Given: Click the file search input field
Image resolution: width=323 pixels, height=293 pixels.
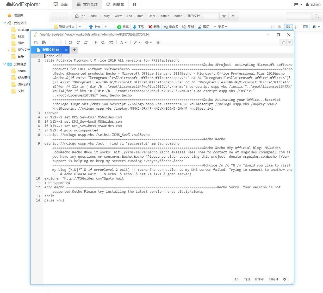Looking at the screenshot, I should click(299, 16).
